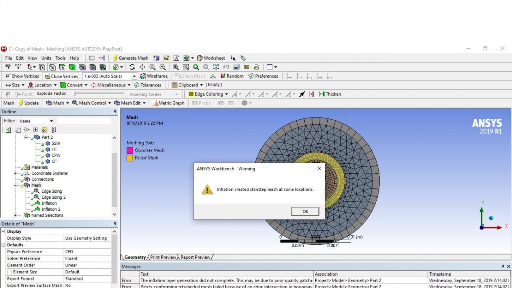
Task: Click the Outline filter text field
Action: [84, 121]
